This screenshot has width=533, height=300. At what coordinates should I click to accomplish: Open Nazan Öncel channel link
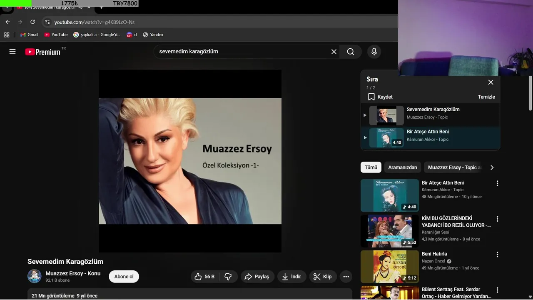(433, 261)
